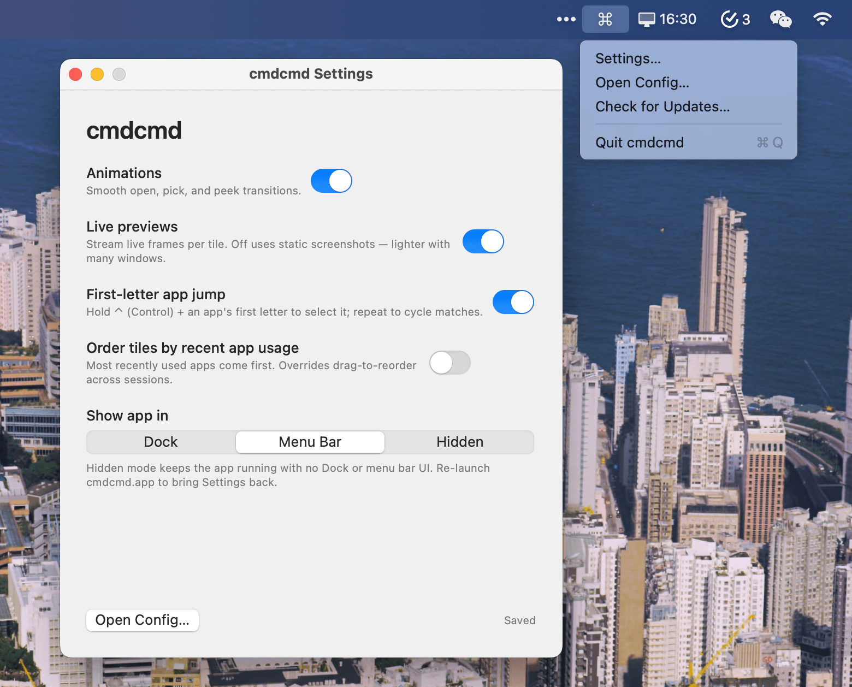Click the Open Config... button in Settings window
This screenshot has height=687, width=852.
click(143, 620)
